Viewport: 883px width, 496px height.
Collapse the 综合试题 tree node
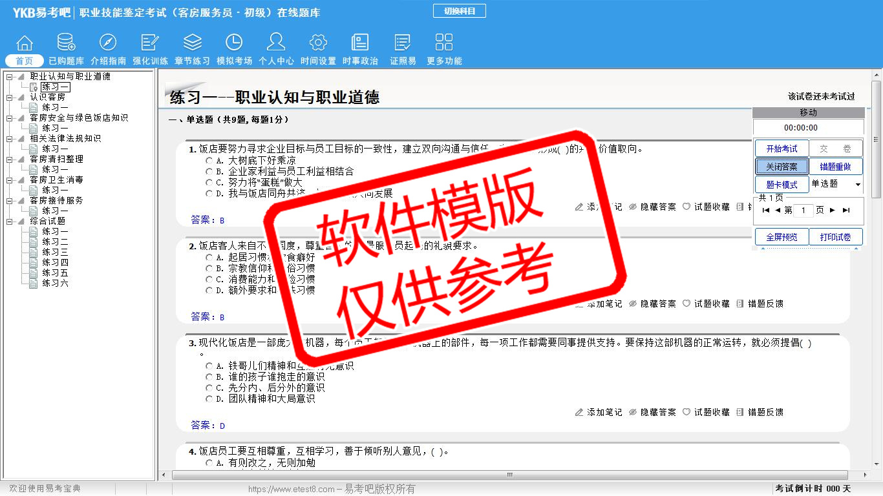tap(10, 222)
